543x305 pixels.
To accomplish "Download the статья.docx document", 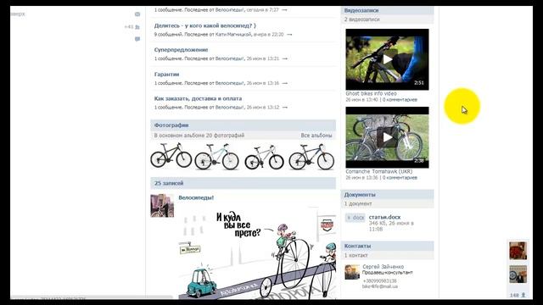I will (x=384, y=217).
